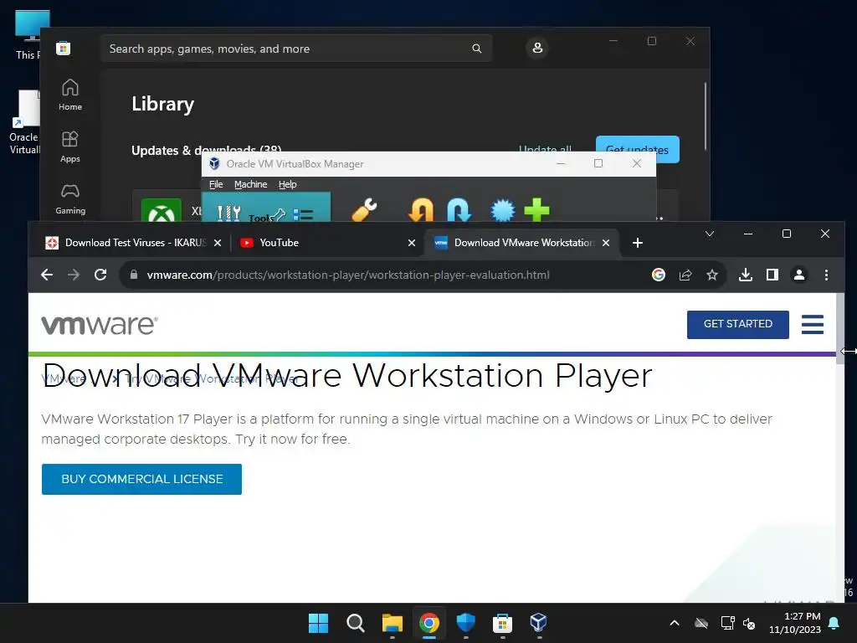Show hidden tray icons chevron
Viewport: 857px width, 643px height.
point(675,623)
